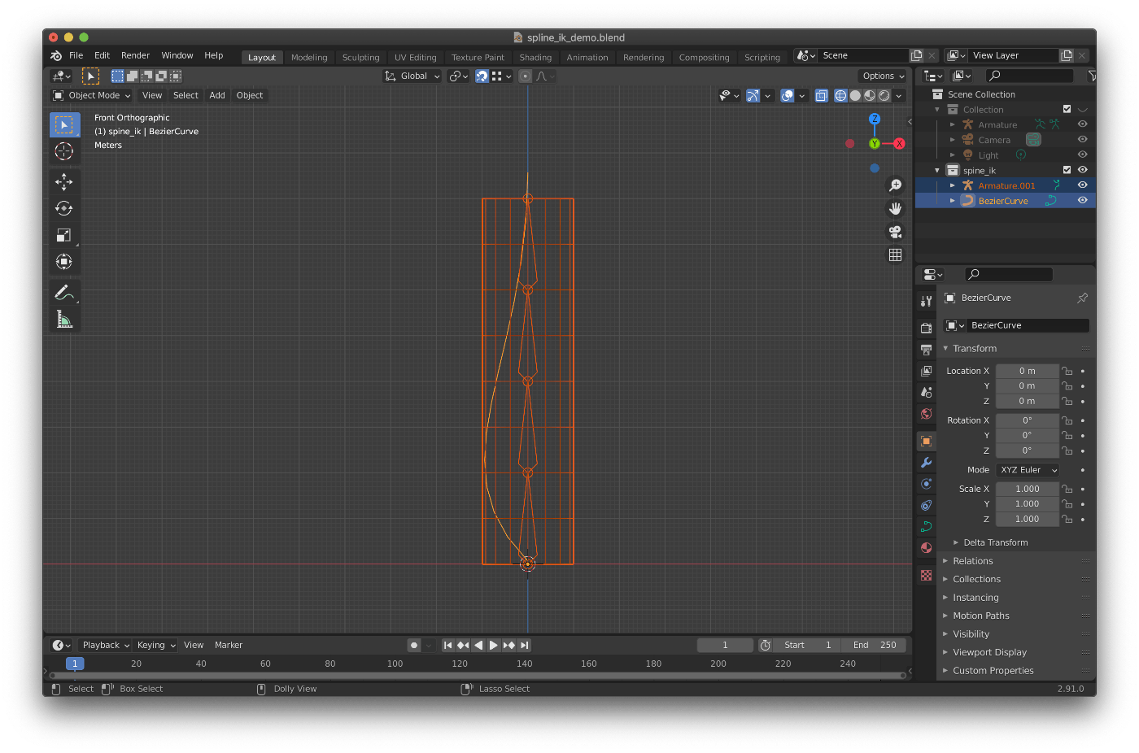Screen dimensions: 1139x753
Task: Select the Move tool in toolbar
Action: tap(63, 181)
